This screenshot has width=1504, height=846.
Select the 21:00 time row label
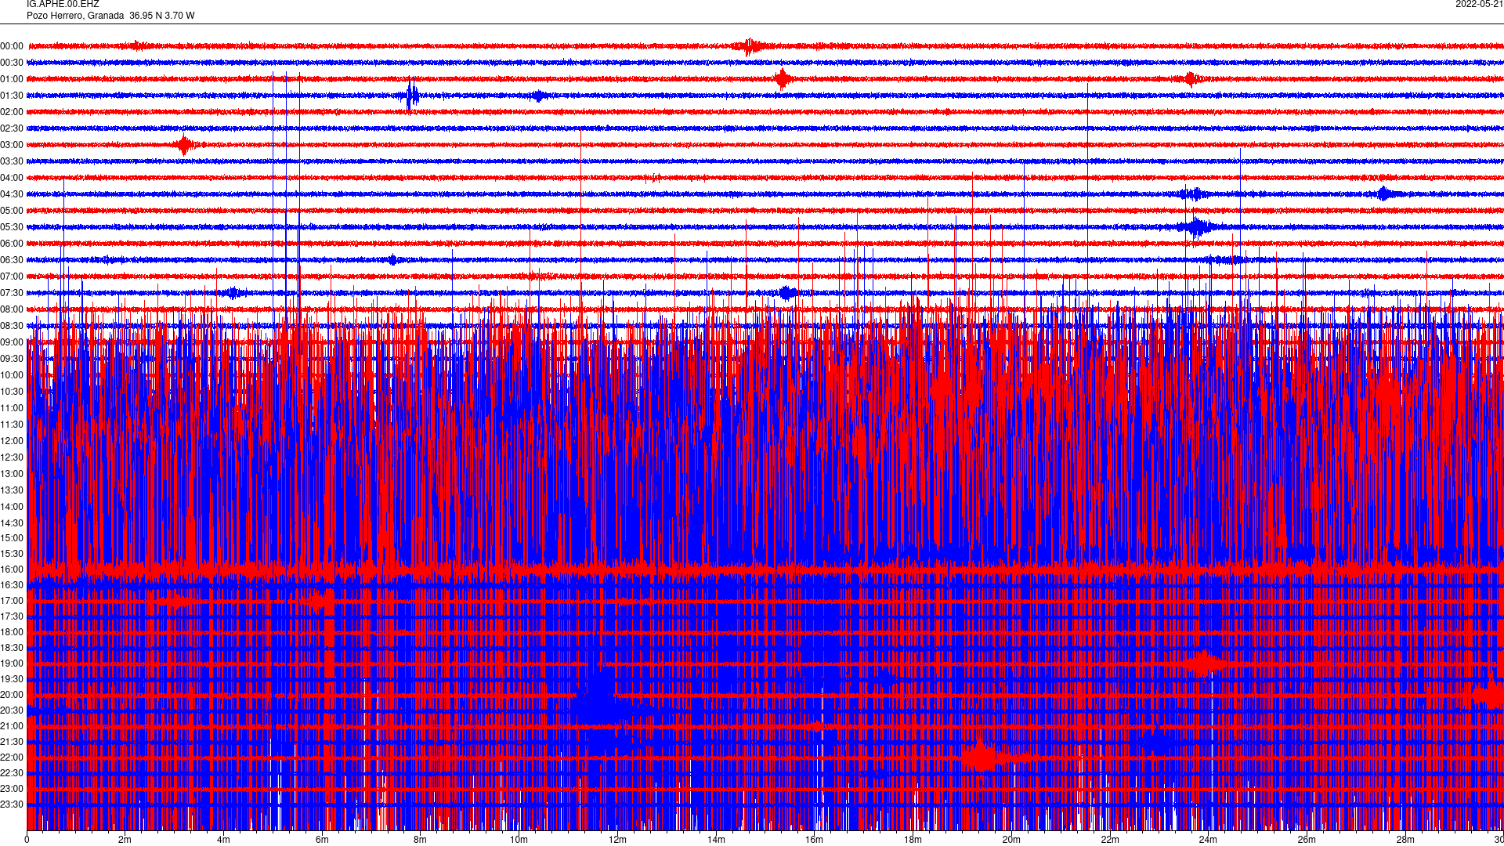click(12, 726)
